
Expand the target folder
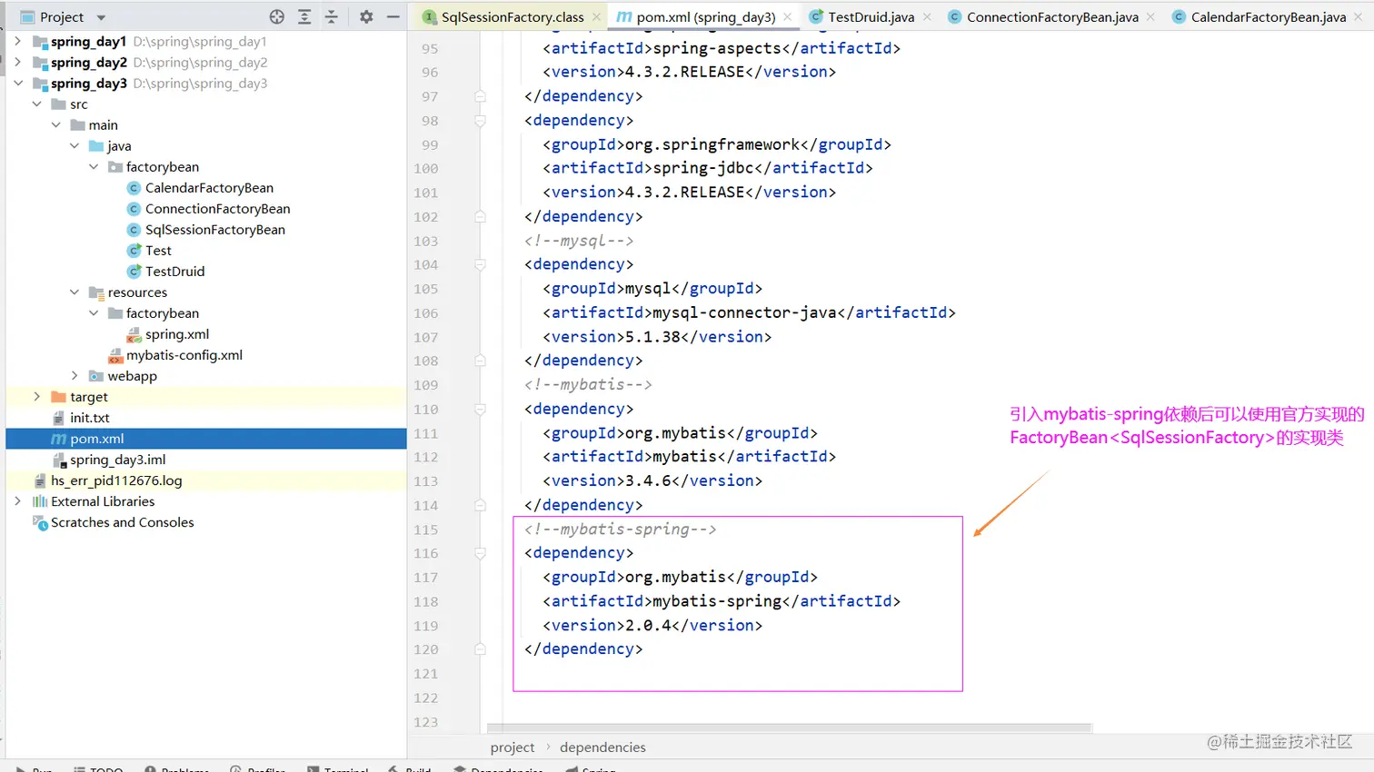pos(37,396)
